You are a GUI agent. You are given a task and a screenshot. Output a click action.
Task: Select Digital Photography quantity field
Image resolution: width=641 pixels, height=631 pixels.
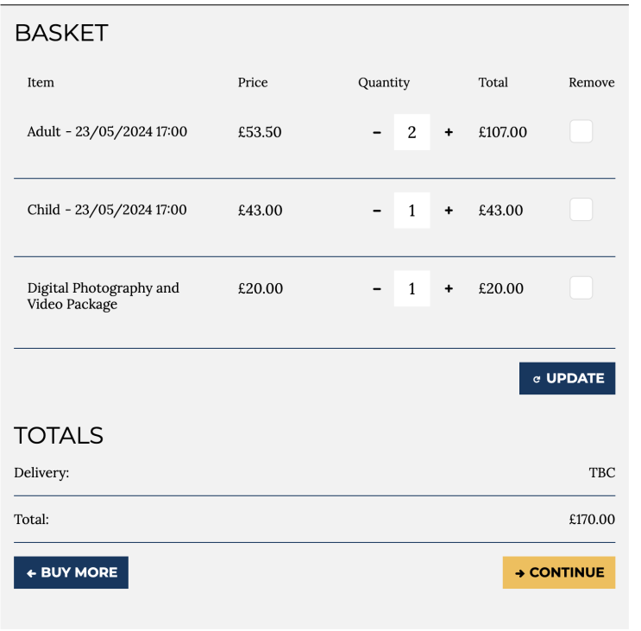pos(412,289)
